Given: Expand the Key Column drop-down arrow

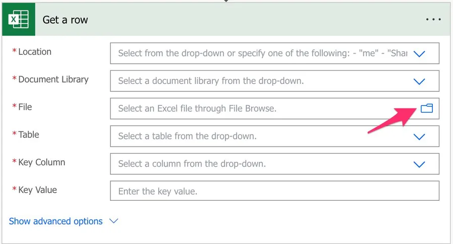Looking at the screenshot, I should 419,164.
